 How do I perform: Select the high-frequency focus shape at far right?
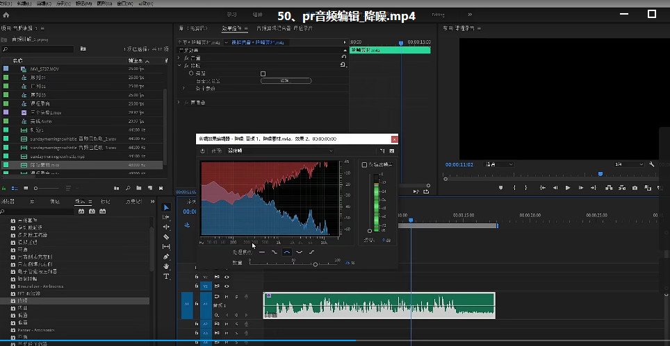click(x=311, y=252)
